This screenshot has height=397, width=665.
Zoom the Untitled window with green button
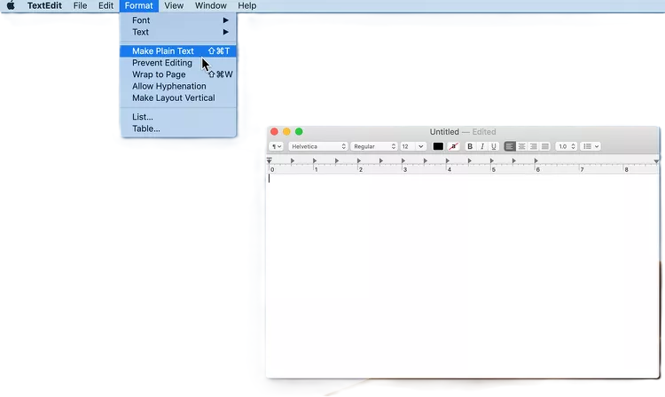pos(299,132)
